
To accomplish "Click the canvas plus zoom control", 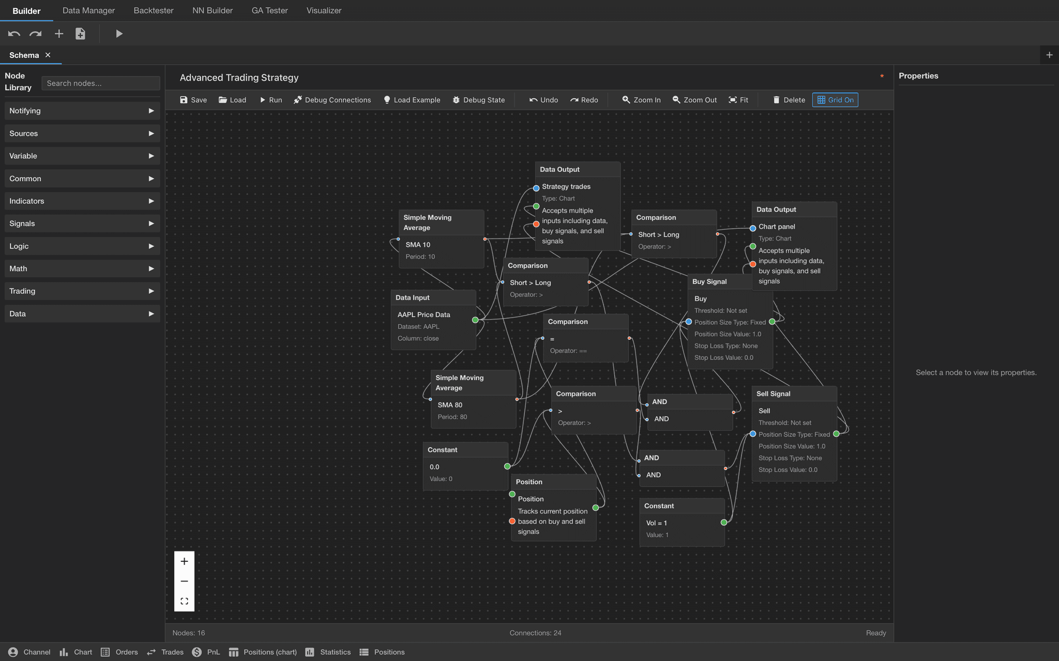I will pyautogui.click(x=184, y=561).
